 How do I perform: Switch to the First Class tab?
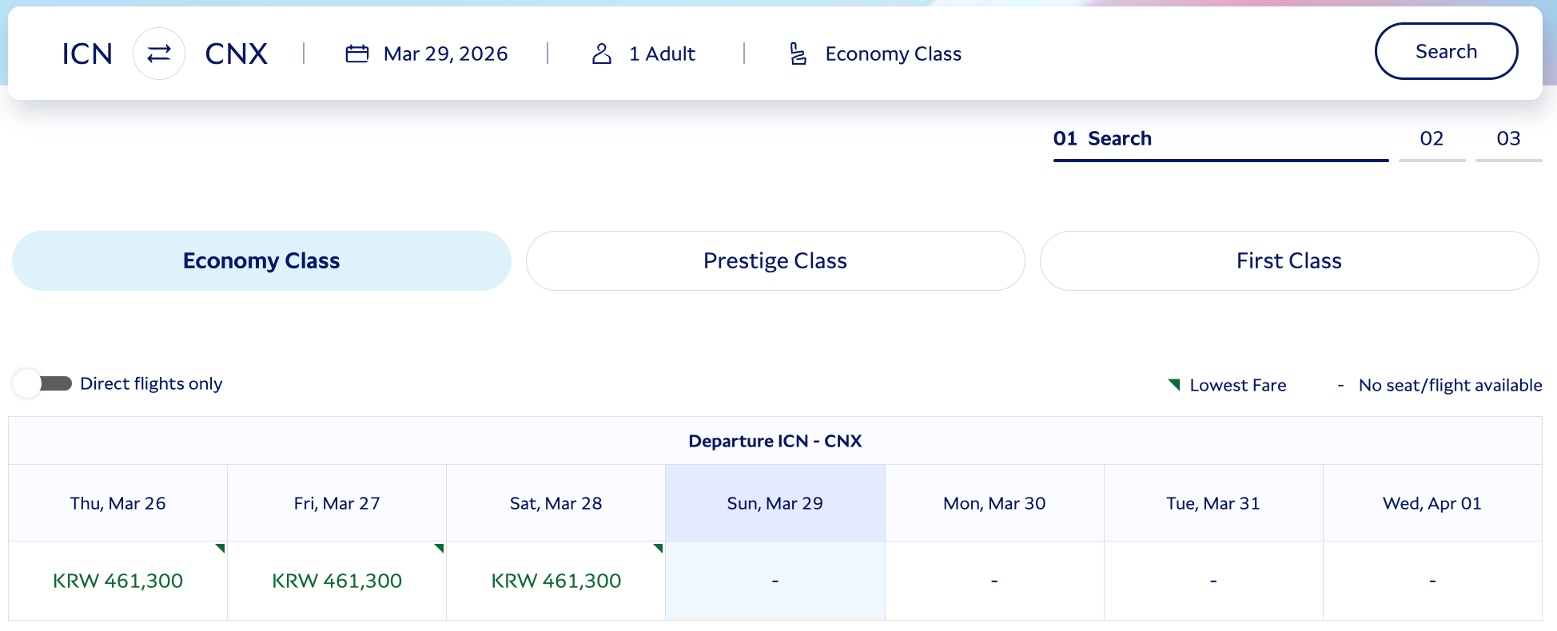[x=1288, y=260]
